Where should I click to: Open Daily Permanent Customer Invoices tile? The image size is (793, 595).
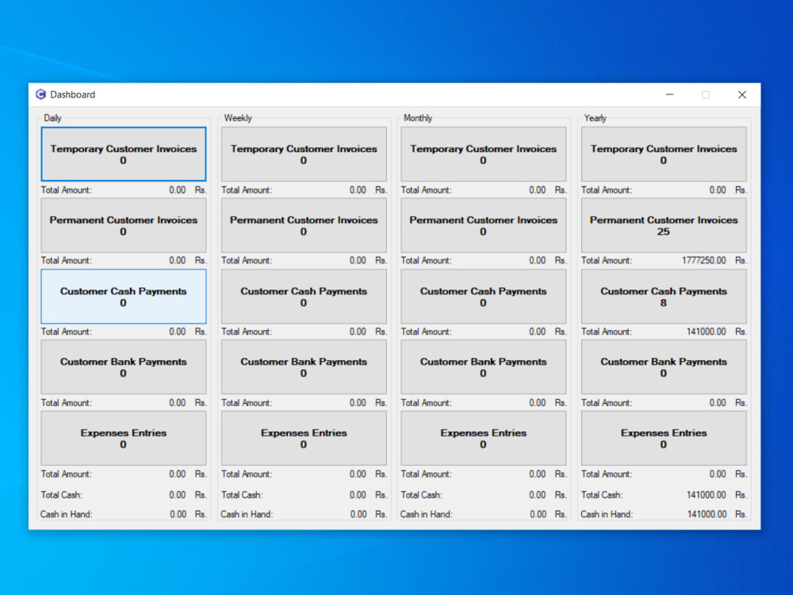pyautogui.click(x=124, y=225)
